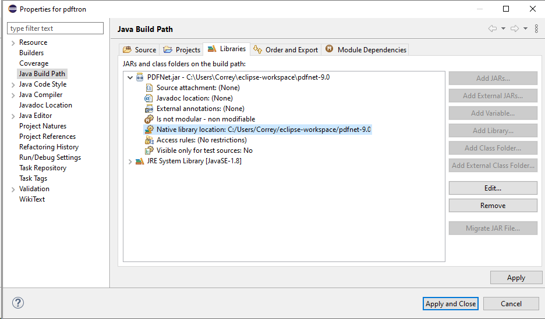
Task: Click the Javadoc location entry icon
Action: [148, 98]
